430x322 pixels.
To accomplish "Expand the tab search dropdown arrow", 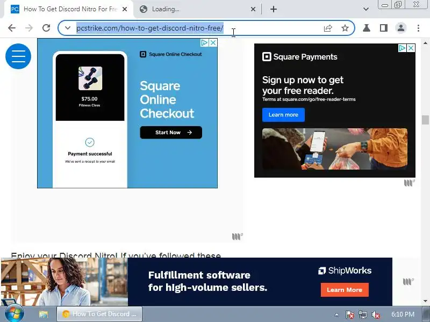I will click(366, 9).
